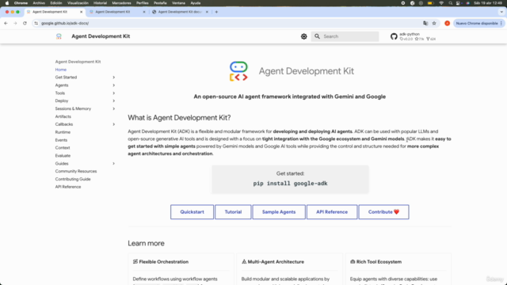Click the magnifier icon in the search box

[317, 36]
